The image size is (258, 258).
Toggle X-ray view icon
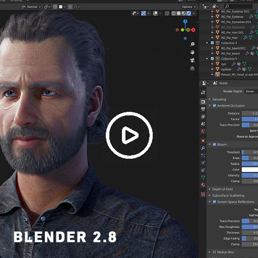[167, 14]
